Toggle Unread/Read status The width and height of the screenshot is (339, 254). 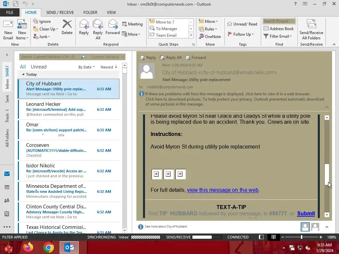[x=242, y=24]
